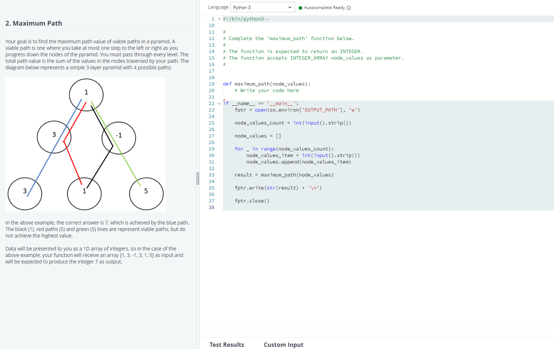The height and width of the screenshot is (349, 554).
Task: Click the fptr.close() statement
Action: click(252, 201)
